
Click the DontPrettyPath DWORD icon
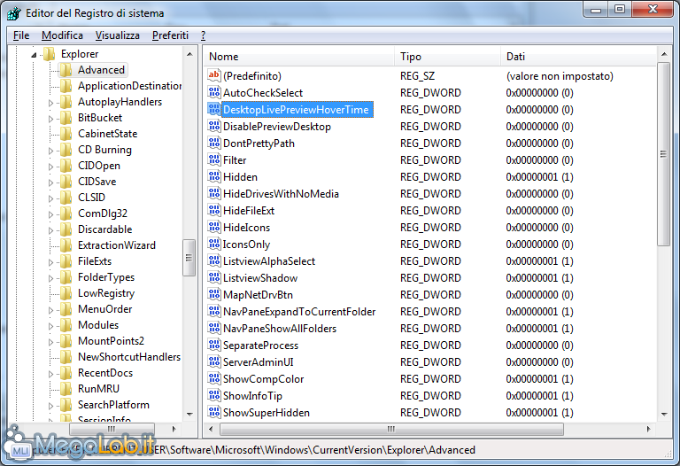214,144
